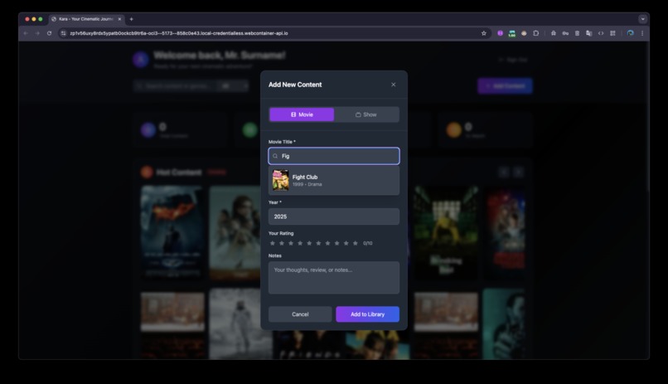Click the magnifier icon in Movie Title field
This screenshot has width=668, height=384.
[275, 156]
